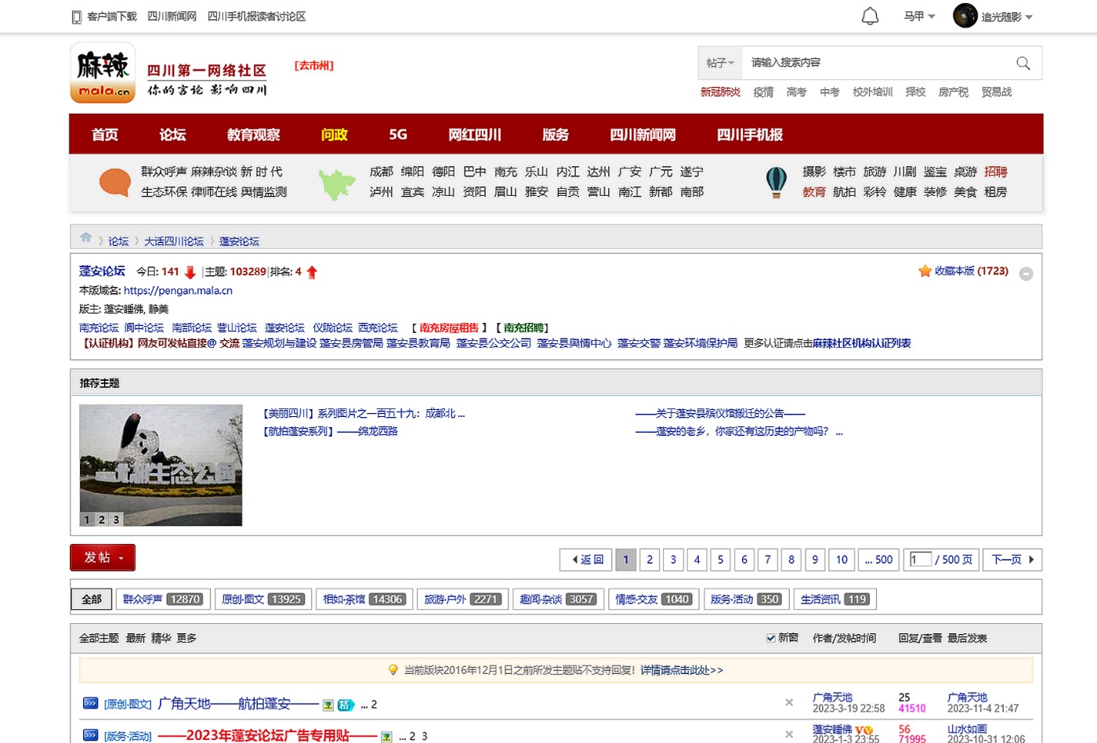This screenshot has width=1097, height=743.
Task: Open the 成都 city link
Action: coord(382,172)
